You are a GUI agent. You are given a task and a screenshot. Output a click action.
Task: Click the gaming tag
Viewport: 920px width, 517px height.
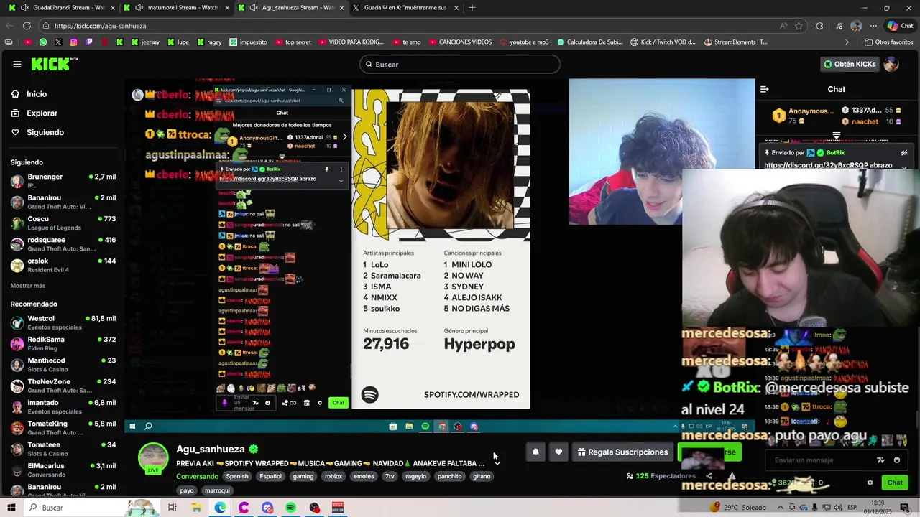[x=303, y=476]
